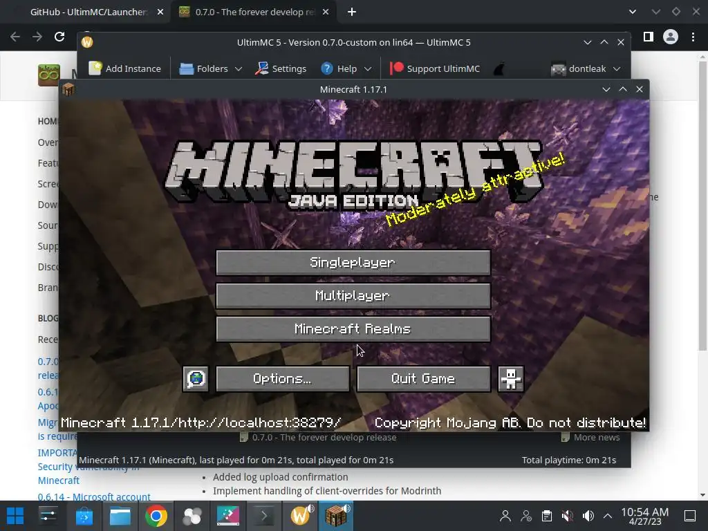This screenshot has width=708, height=531.
Task: Click show desktop button on taskbar
Action: 690,516
